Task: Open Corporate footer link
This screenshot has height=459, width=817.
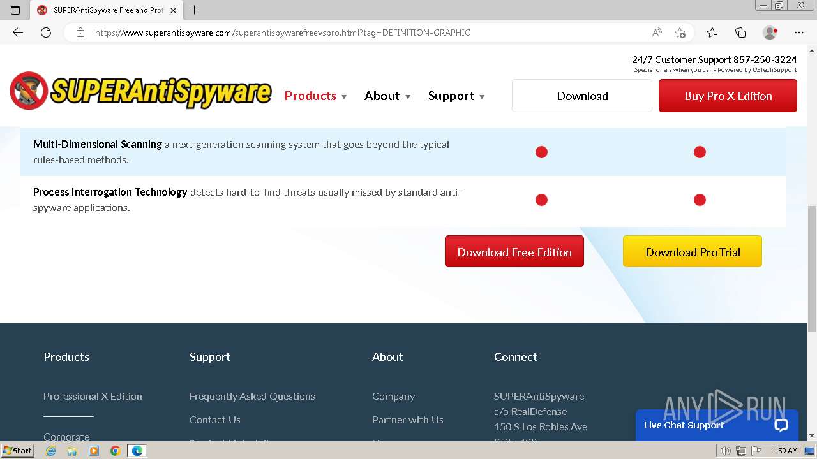Action: (66, 437)
